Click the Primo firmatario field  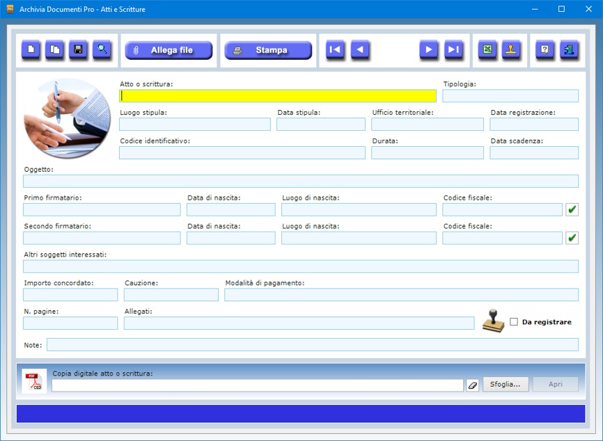pyautogui.click(x=102, y=210)
